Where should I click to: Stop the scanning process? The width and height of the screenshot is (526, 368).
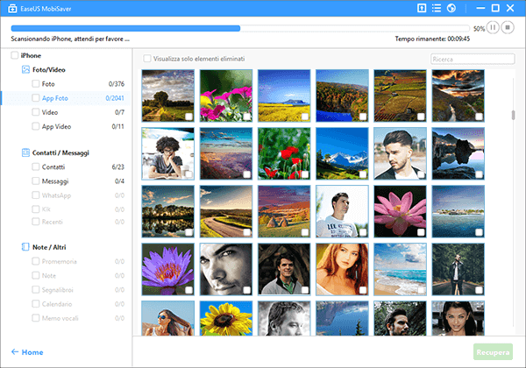pyautogui.click(x=509, y=28)
